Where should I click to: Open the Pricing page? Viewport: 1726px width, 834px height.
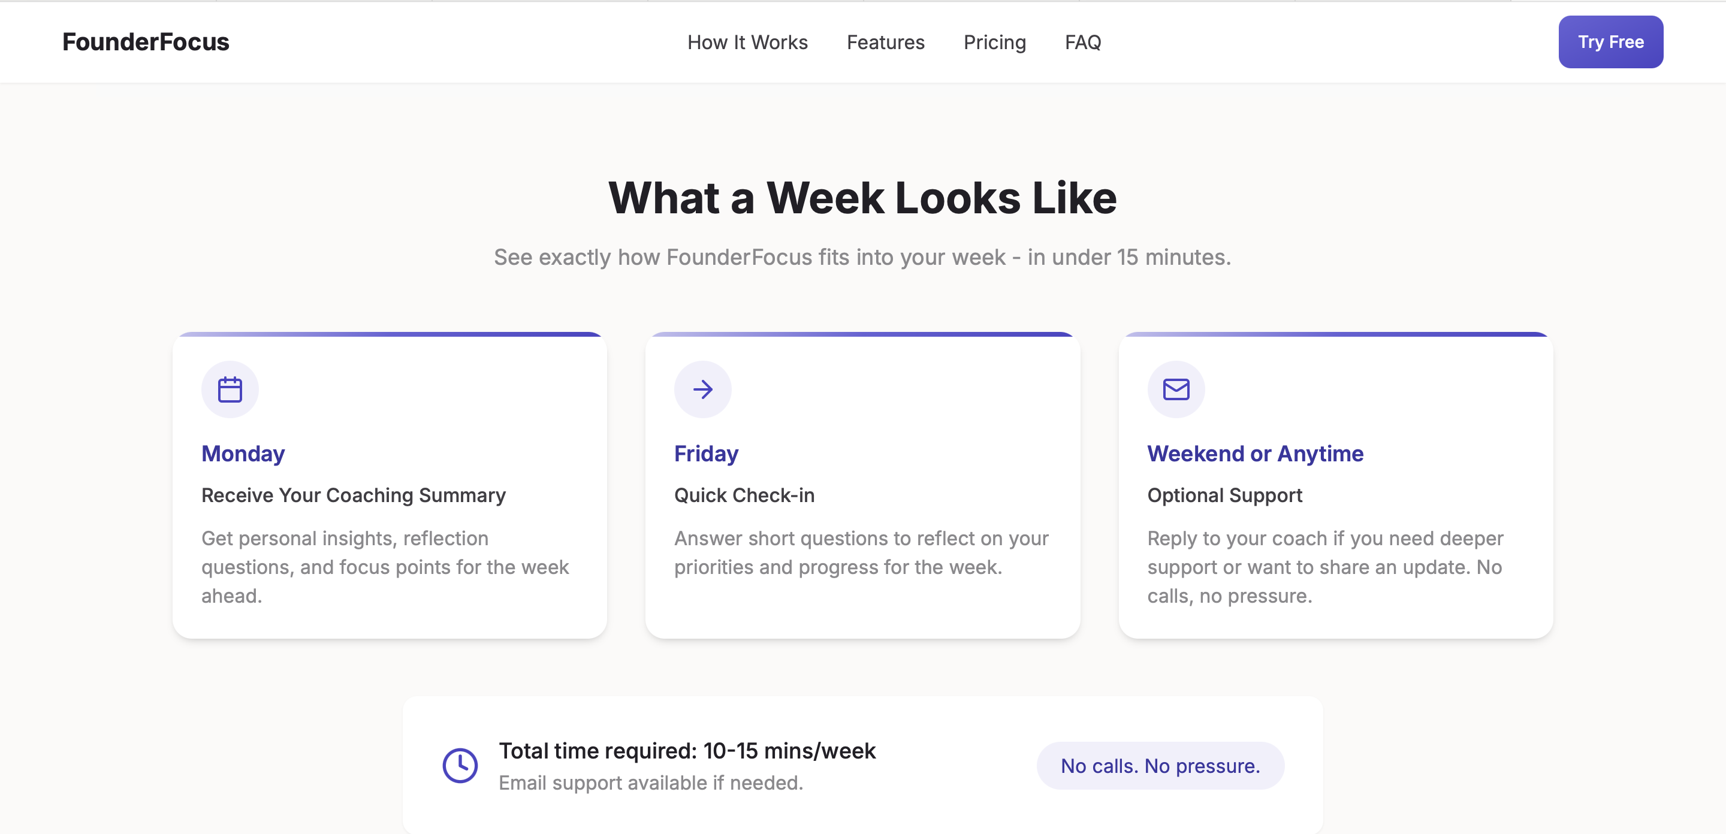(x=994, y=42)
